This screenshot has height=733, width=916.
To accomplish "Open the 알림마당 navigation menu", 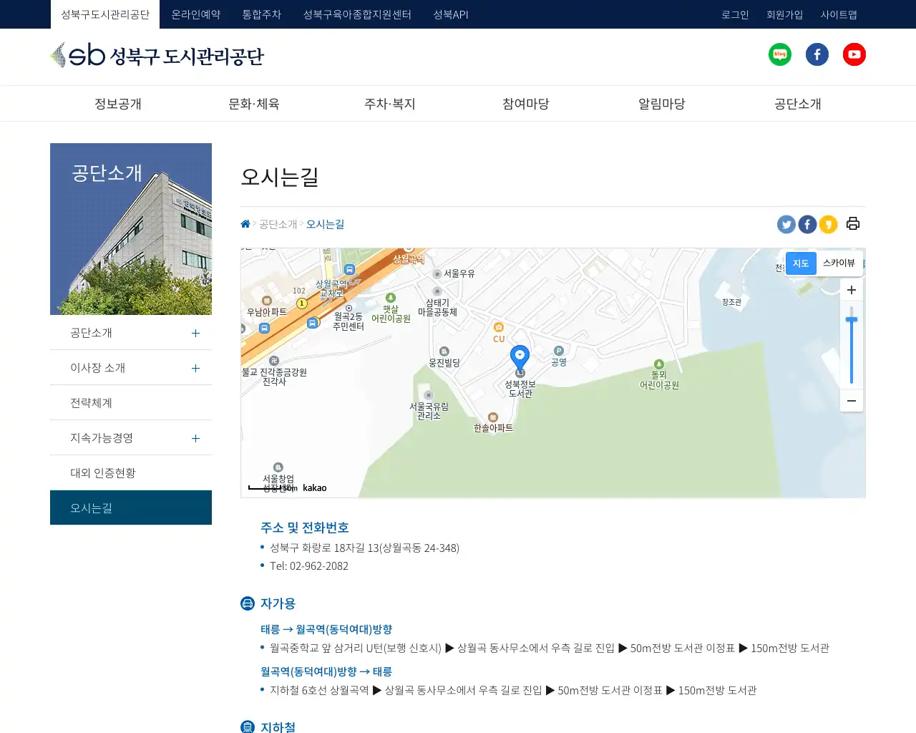I will click(661, 104).
